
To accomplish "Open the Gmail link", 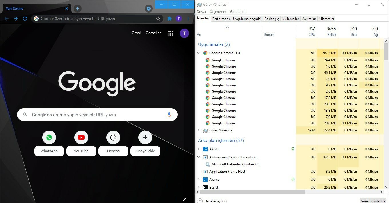I will 136,33.
